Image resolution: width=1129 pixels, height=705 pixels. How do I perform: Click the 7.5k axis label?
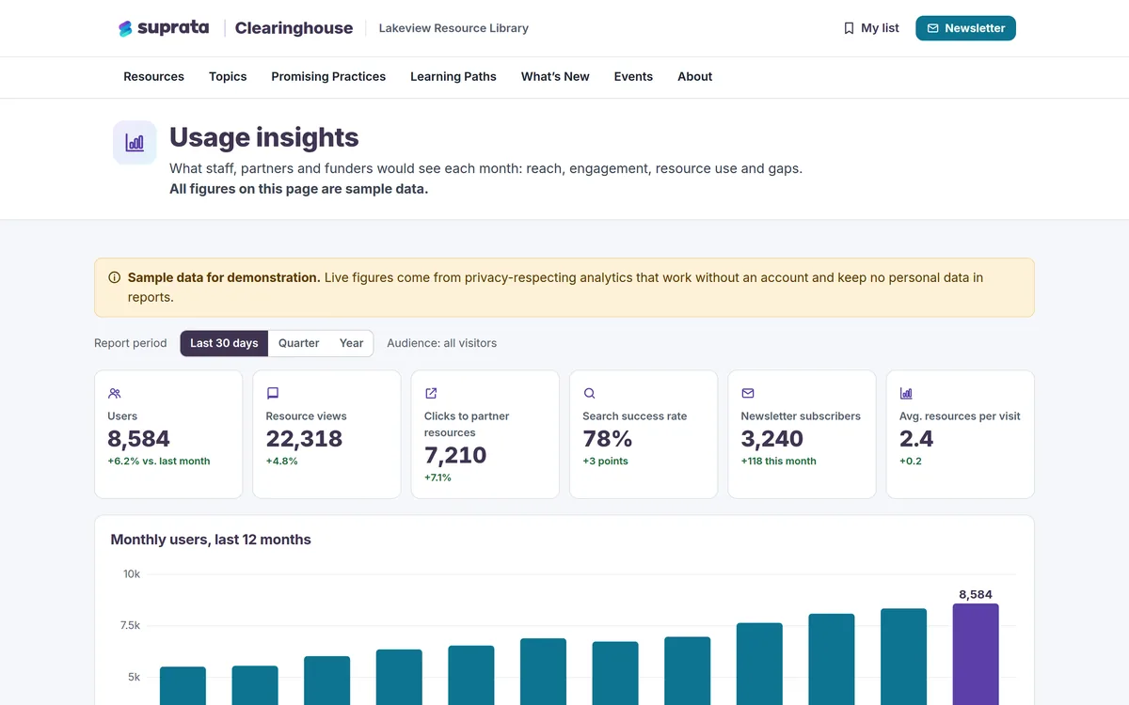128,626
